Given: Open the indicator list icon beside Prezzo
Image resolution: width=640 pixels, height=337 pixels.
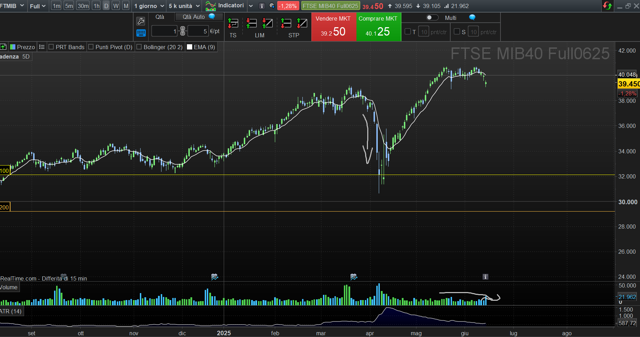Looking at the screenshot, I should click(42, 47).
